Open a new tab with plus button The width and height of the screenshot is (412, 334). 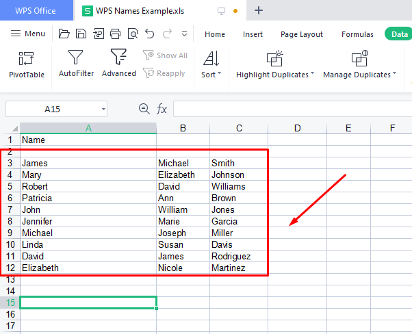pyautogui.click(x=259, y=10)
